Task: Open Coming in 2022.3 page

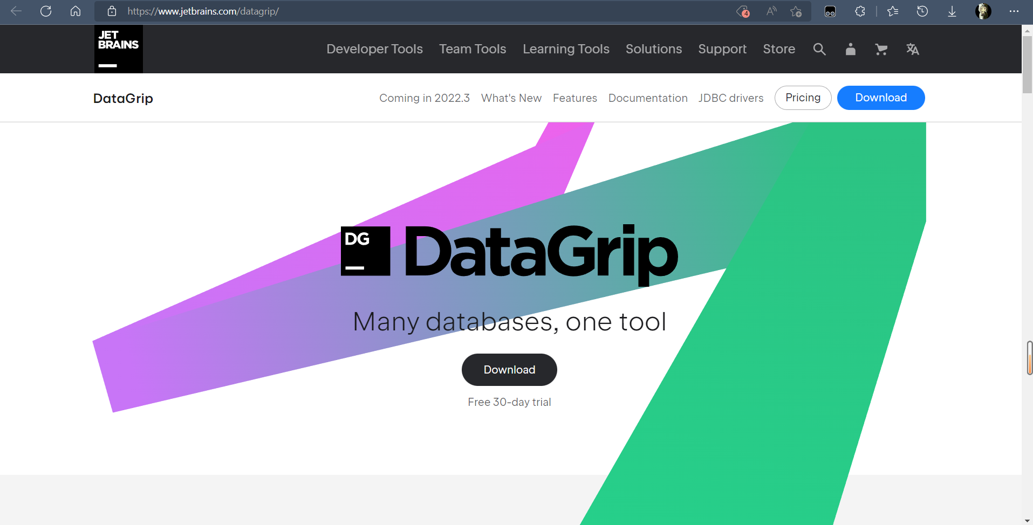Action: coord(425,98)
